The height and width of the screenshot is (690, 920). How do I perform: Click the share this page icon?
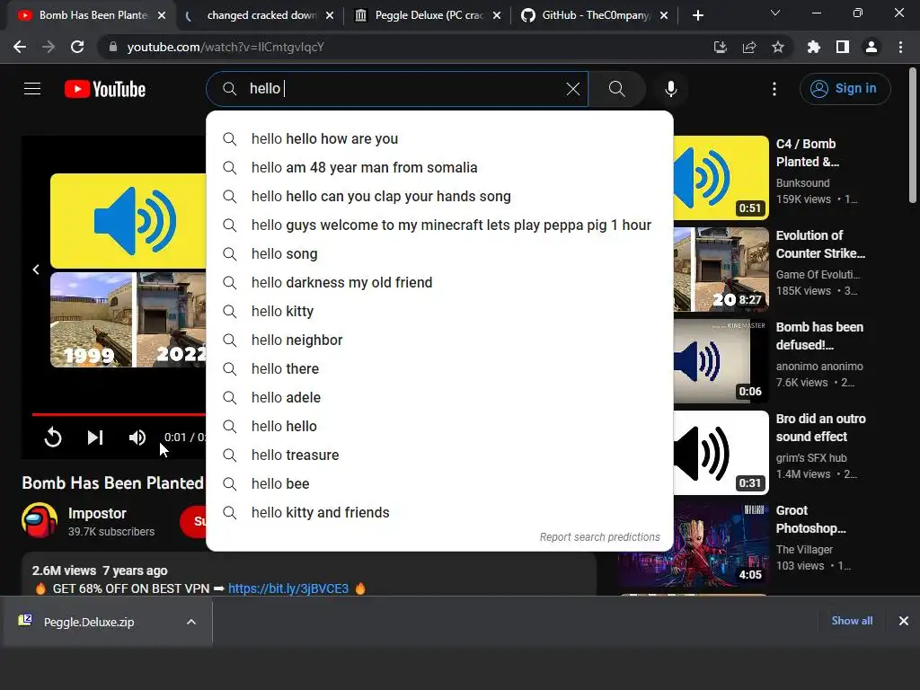tap(749, 47)
